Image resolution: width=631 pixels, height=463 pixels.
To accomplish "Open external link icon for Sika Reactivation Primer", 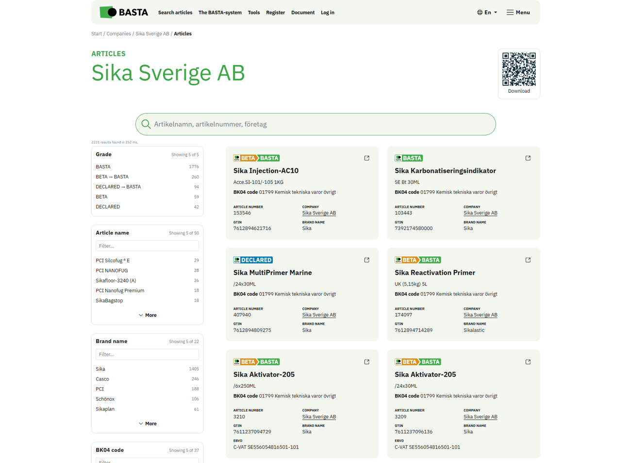I will click(x=528, y=260).
